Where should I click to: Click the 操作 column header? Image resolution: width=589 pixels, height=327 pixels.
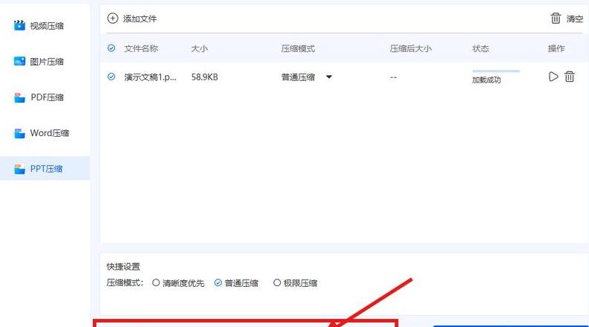pos(556,48)
